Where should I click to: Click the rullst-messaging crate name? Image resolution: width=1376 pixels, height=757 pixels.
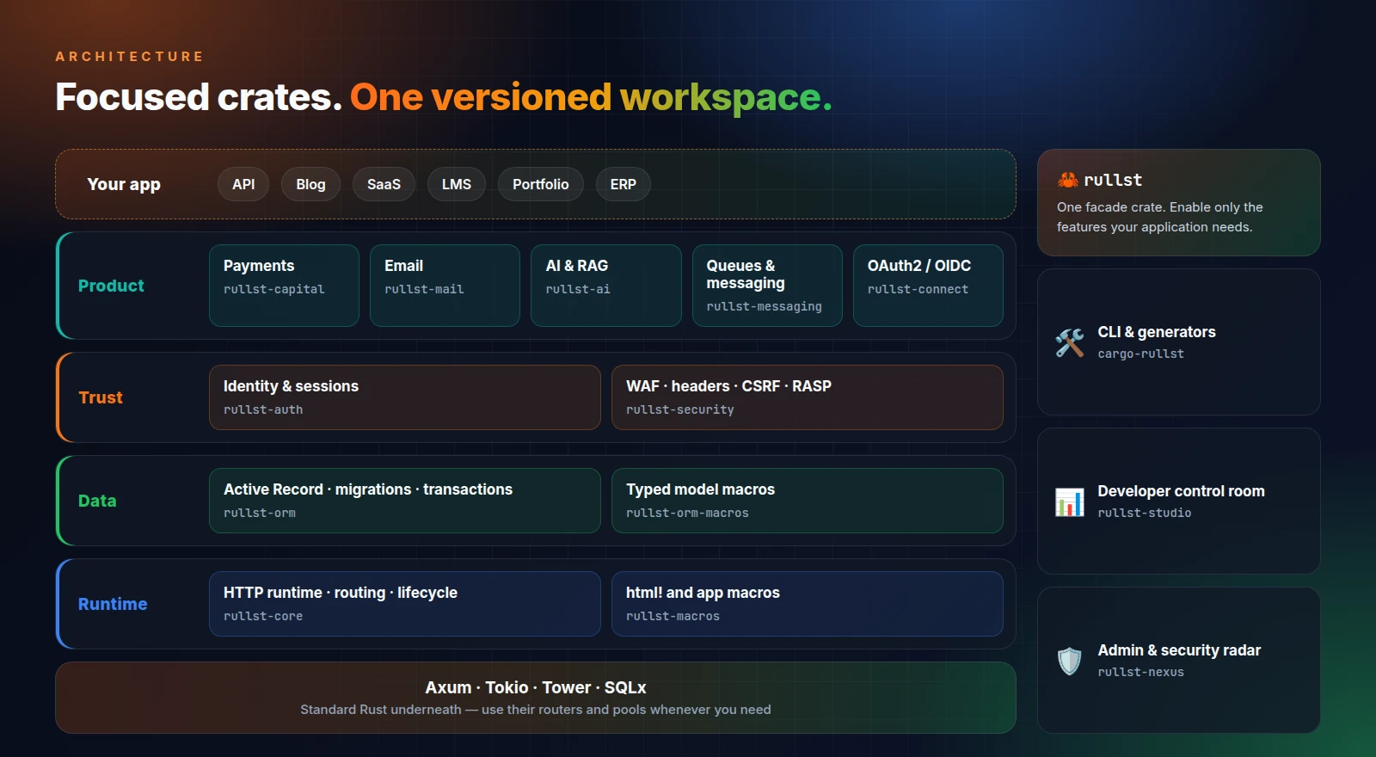point(765,306)
